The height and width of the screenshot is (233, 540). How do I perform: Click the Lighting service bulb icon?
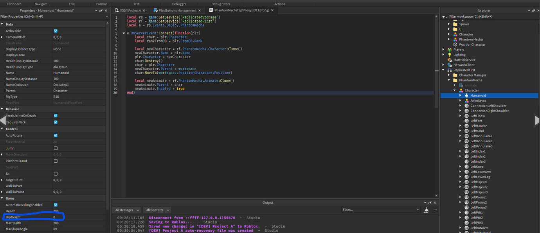pos(450,55)
